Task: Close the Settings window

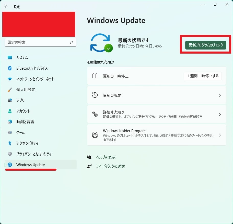Action: pyautogui.click(x=227, y=4)
